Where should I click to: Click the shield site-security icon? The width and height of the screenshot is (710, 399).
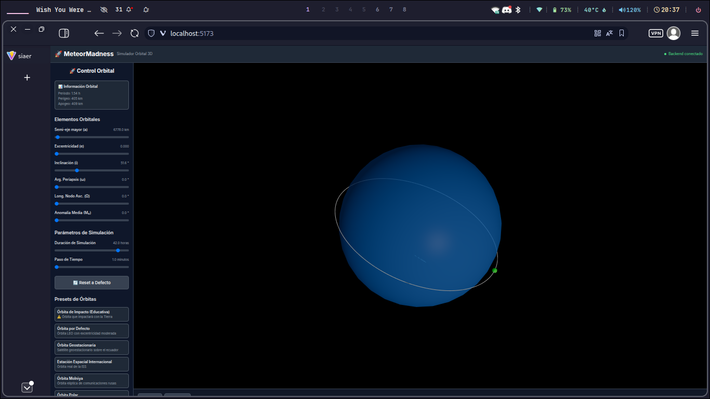coord(151,33)
